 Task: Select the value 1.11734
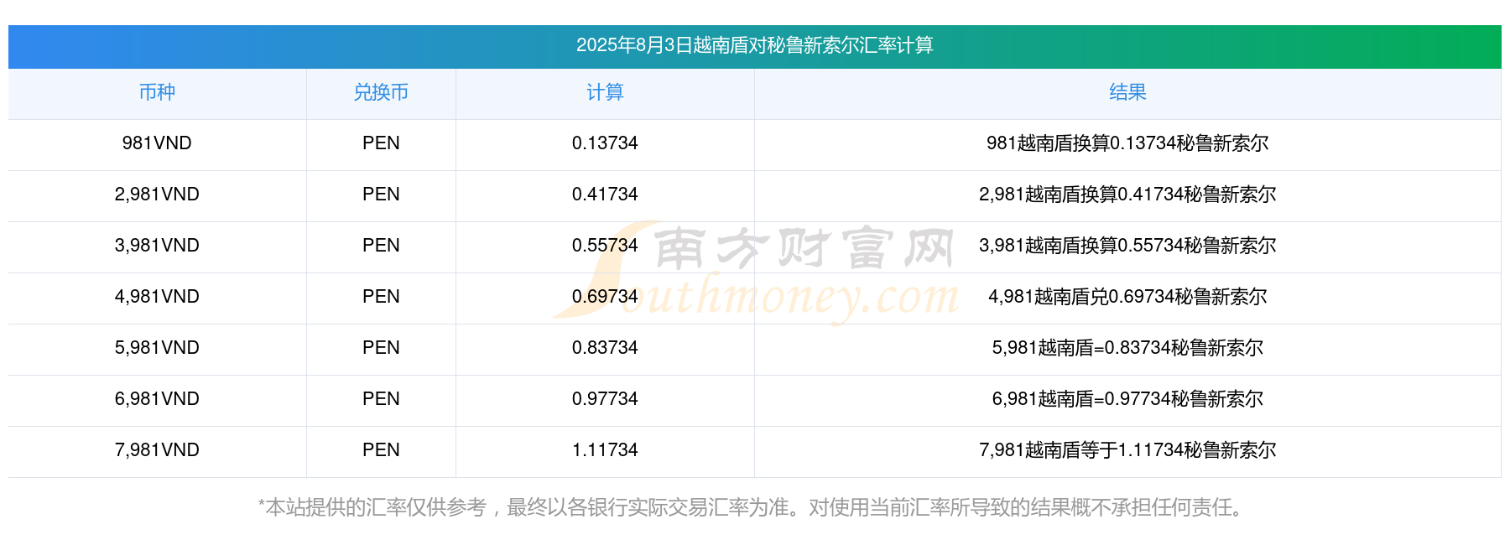click(605, 450)
